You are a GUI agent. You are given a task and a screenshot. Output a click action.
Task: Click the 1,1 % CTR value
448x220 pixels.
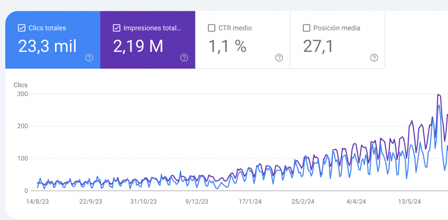227,46
